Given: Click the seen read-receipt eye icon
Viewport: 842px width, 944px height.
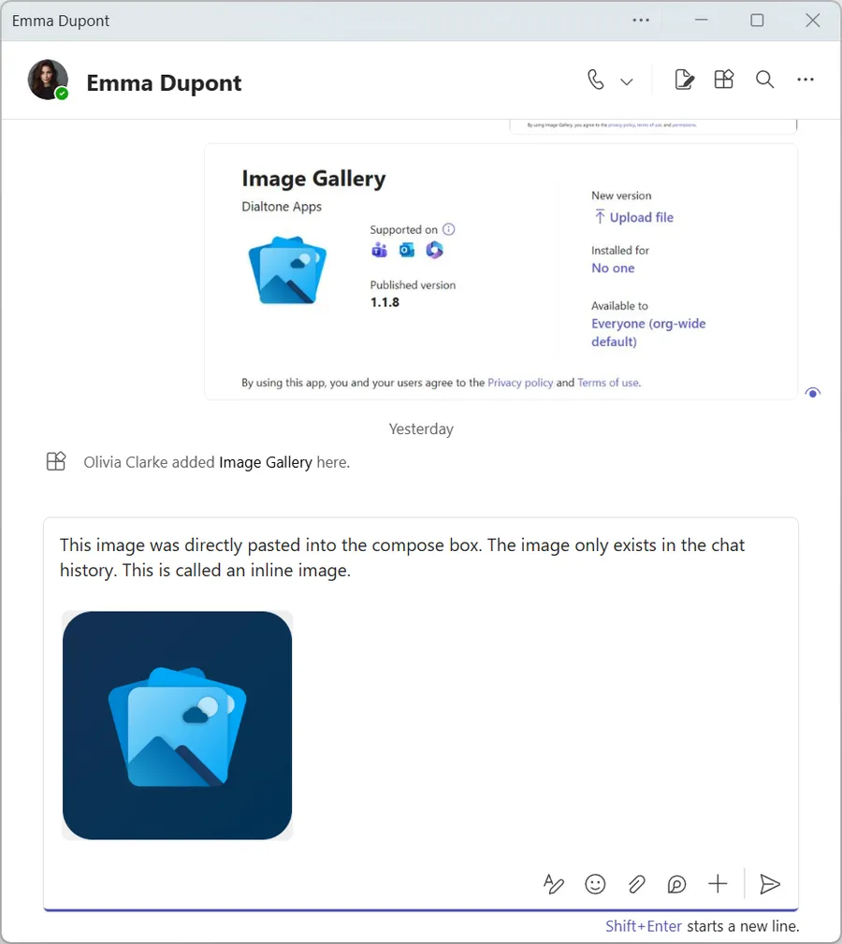Looking at the screenshot, I should (x=812, y=393).
